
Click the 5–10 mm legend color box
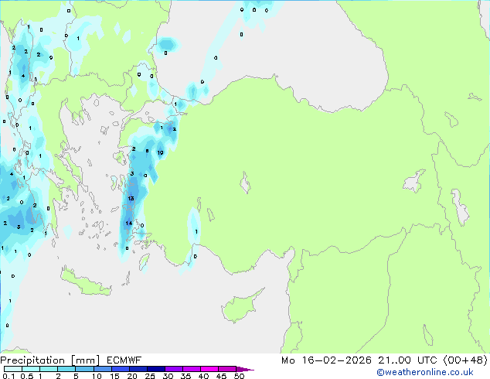(84, 369)
